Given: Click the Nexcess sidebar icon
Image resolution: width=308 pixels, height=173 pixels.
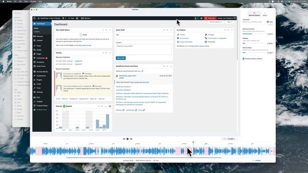Looking at the screenshot, I should click(35, 37).
